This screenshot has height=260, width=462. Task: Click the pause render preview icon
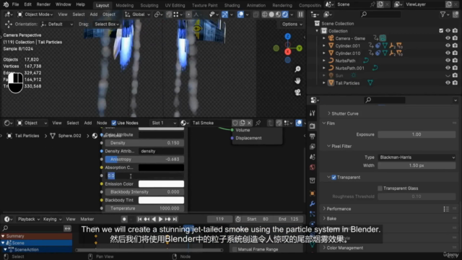tap(300, 14)
